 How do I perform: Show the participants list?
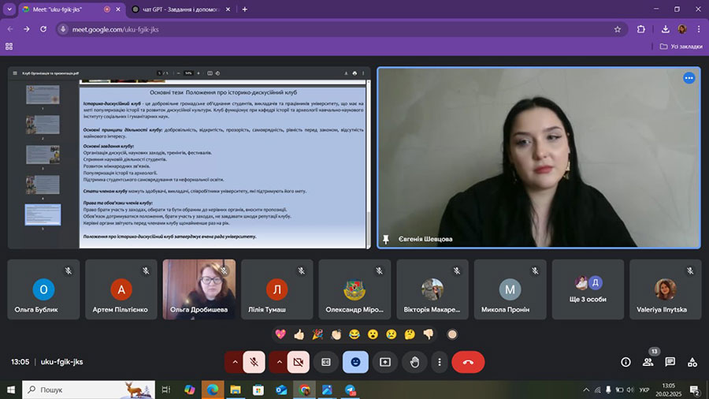648,362
